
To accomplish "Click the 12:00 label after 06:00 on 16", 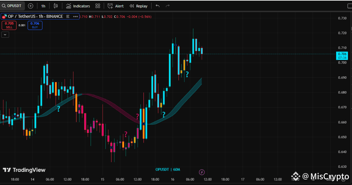I will point(207,179).
